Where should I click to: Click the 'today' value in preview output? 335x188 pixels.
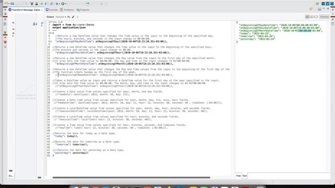click(261, 33)
